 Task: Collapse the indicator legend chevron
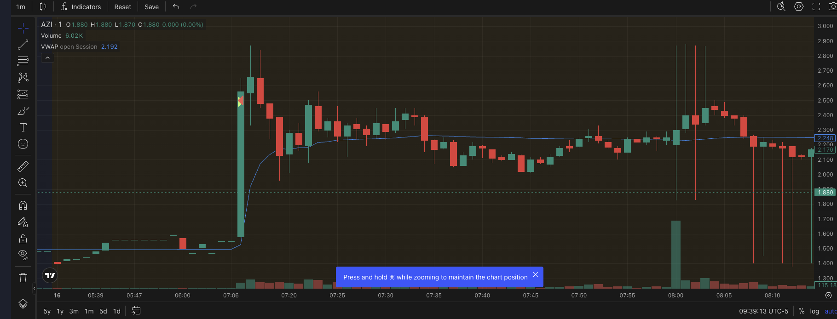point(47,58)
